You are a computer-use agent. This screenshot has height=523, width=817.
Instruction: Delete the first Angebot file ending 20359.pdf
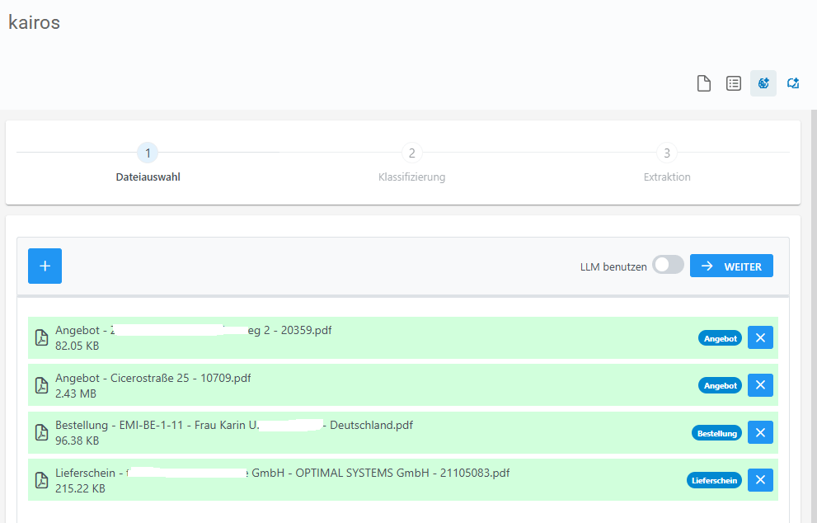click(760, 337)
